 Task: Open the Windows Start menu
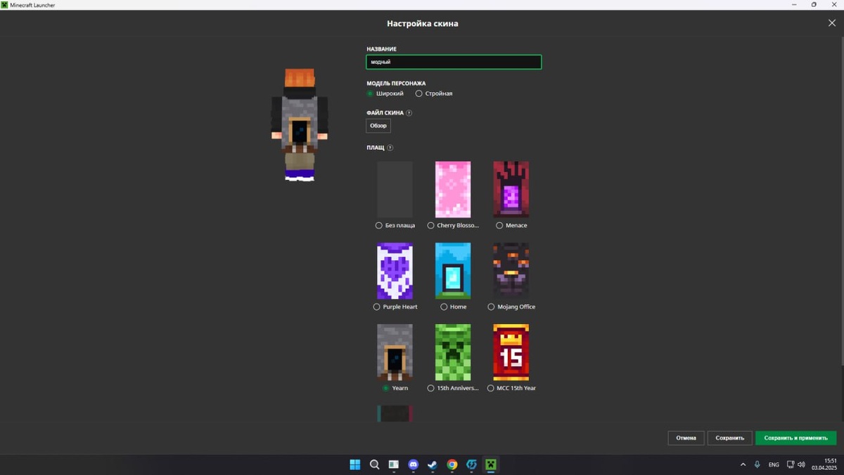(355, 464)
